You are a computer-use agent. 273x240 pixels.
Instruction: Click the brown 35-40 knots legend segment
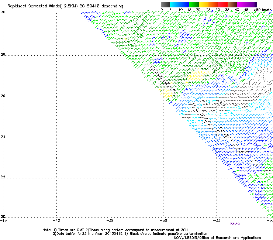pos(232,4)
